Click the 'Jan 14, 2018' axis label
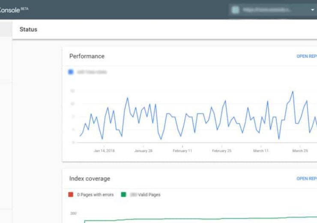 point(104,151)
